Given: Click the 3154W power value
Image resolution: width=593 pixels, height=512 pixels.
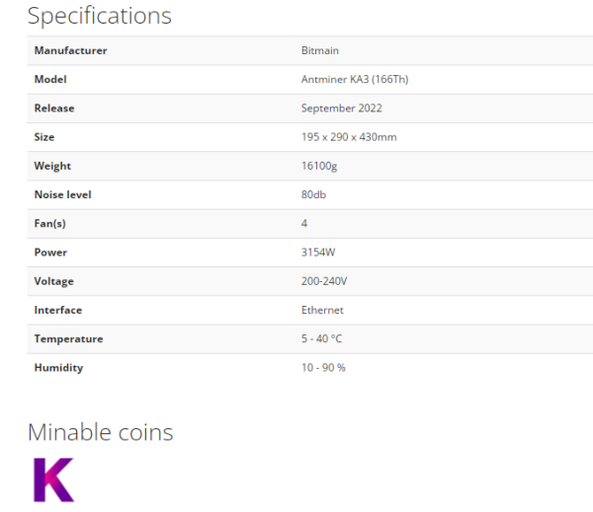Looking at the screenshot, I should (x=318, y=253).
